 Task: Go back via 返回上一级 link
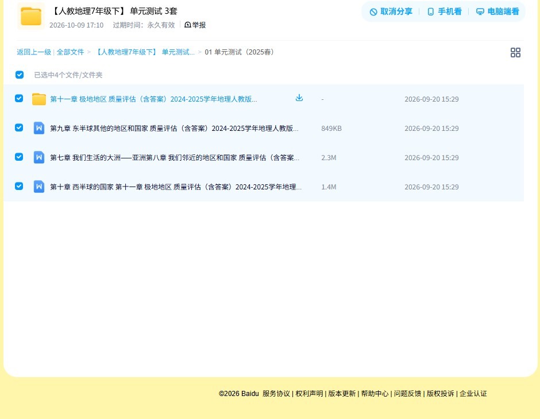click(x=34, y=52)
